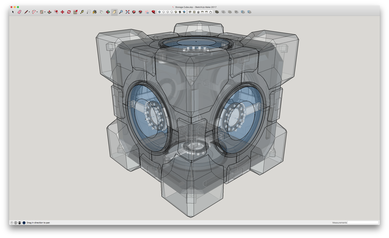
Task: Select the Push/Pull tool
Action: click(x=50, y=12)
